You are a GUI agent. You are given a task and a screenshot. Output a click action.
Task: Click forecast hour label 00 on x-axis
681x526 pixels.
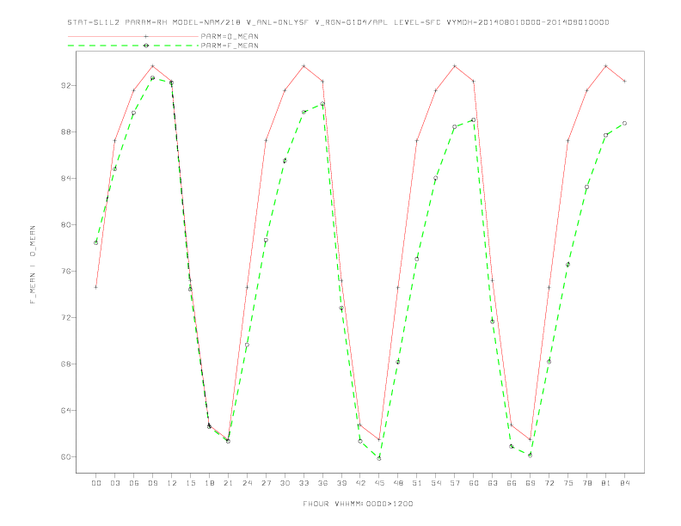(96, 483)
